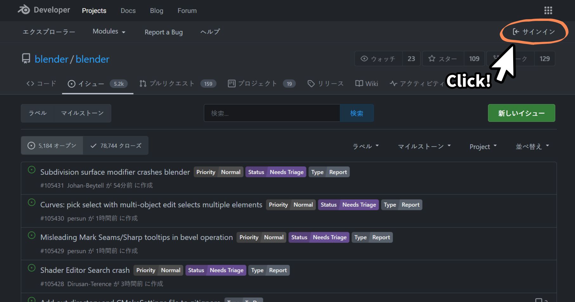This screenshot has height=302, width=575.
Task: Switch to the コード tab
Action: (41, 84)
